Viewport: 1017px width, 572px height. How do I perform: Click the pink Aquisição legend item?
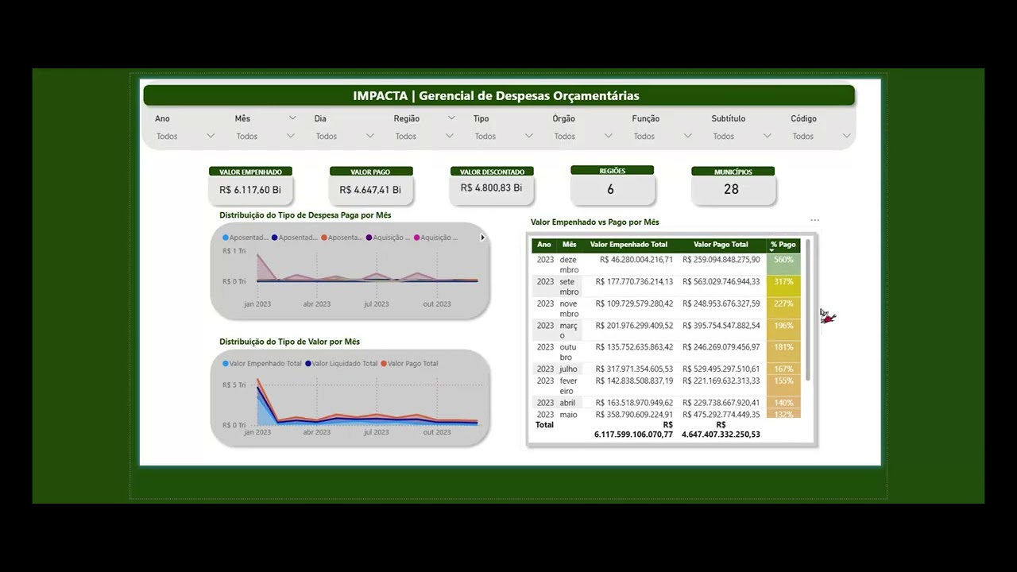435,238
